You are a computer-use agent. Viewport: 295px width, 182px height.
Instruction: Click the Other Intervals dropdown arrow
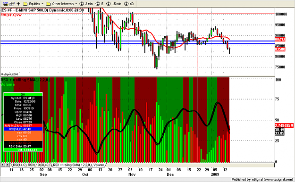[76, 4]
